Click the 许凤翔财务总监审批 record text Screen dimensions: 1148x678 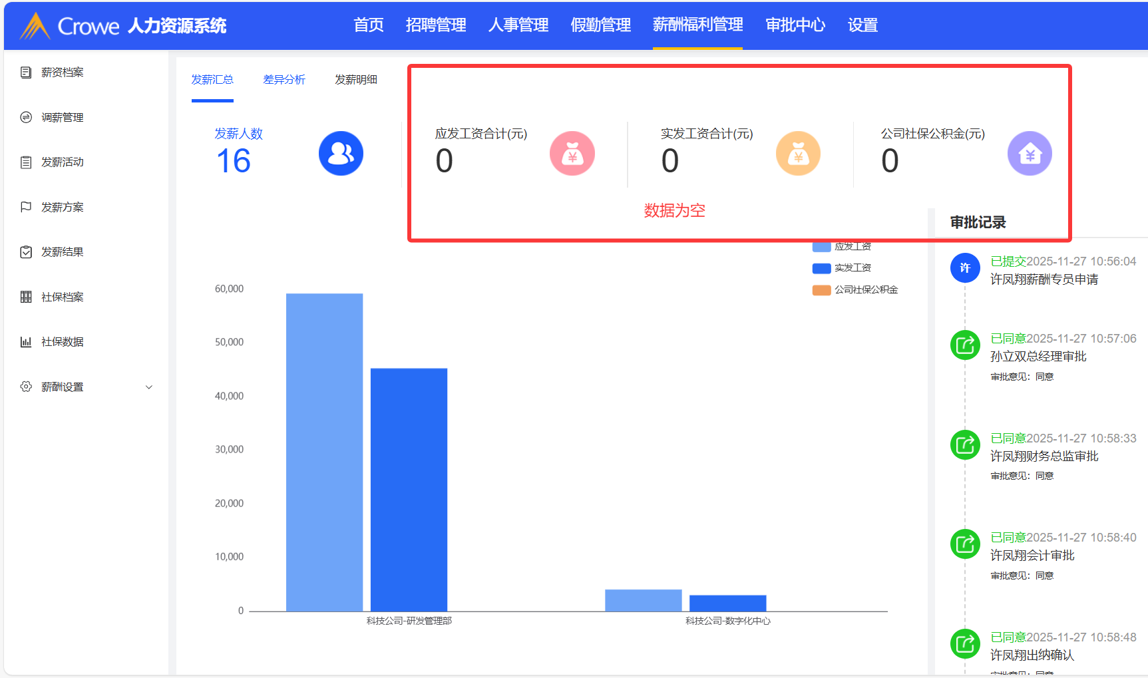coord(1044,456)
